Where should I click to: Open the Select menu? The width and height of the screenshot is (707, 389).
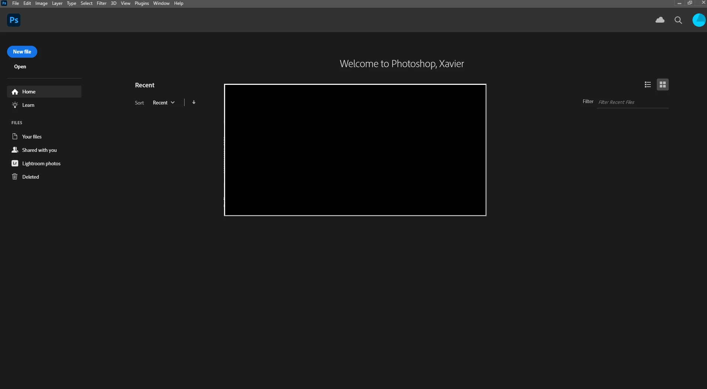[x=86, y=3]
